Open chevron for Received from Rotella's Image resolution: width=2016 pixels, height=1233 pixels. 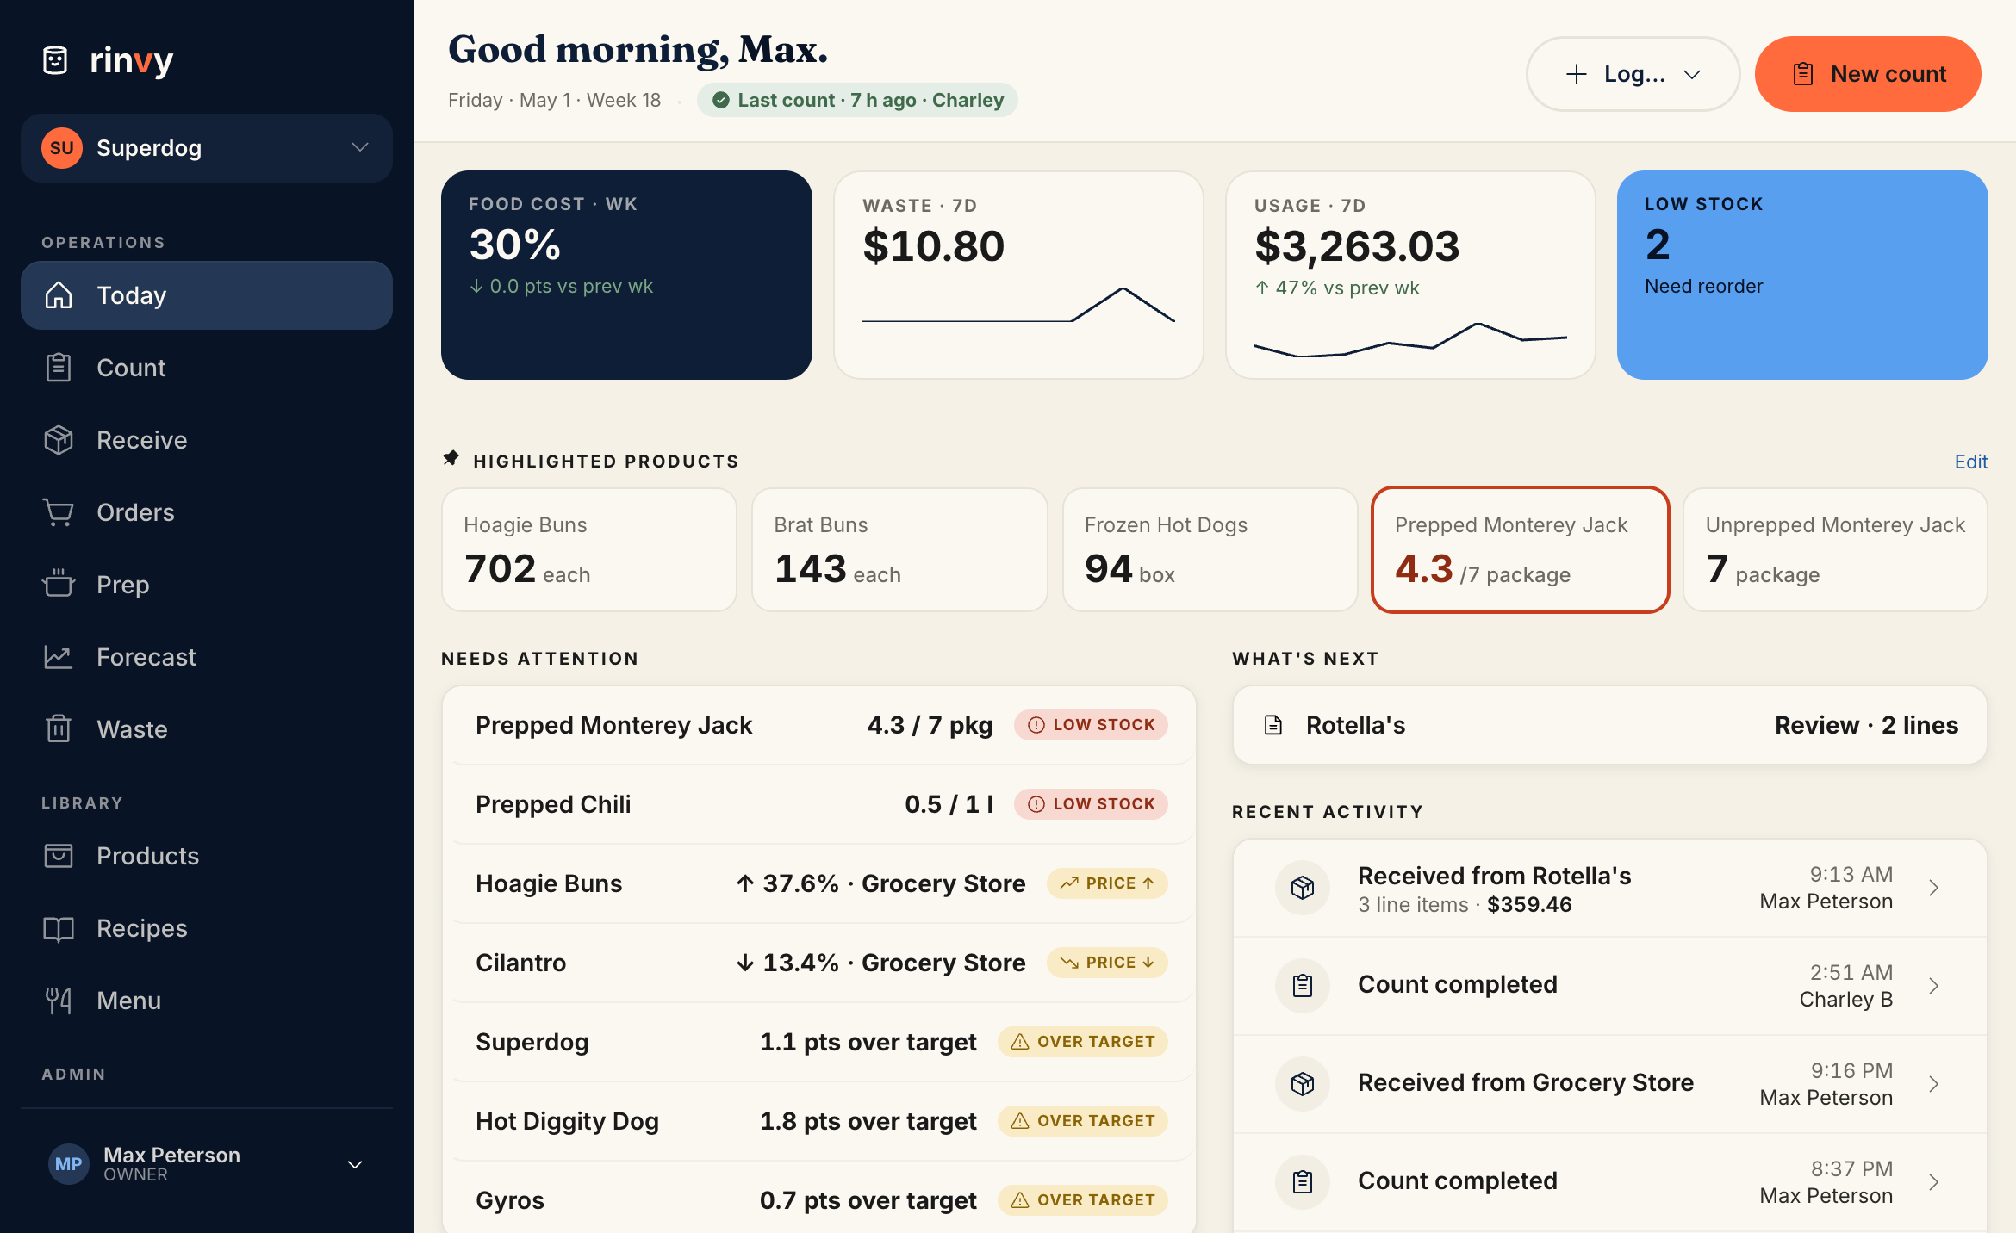click(1934, 888)
